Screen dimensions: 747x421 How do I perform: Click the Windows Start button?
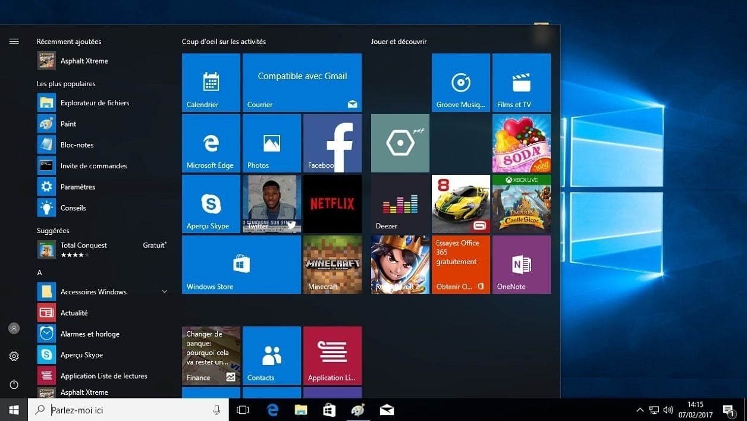pyautogui.click(x=14, y=410)
